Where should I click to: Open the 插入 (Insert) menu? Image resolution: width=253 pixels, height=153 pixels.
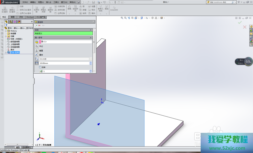click(48, 2)
